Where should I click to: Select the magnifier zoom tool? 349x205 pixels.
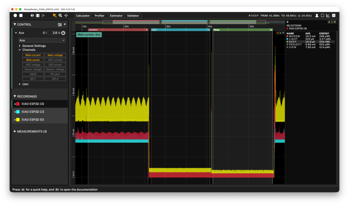click(60, 15)
